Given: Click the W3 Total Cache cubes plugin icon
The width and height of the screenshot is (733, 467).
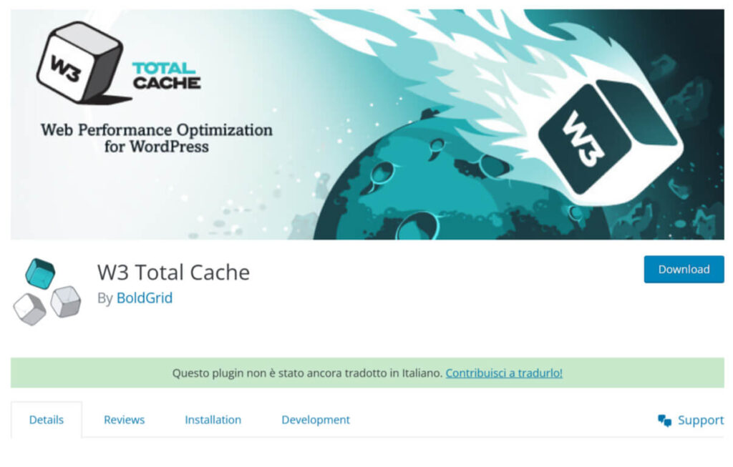Looking at the screenshot, I should pos(47,292).
